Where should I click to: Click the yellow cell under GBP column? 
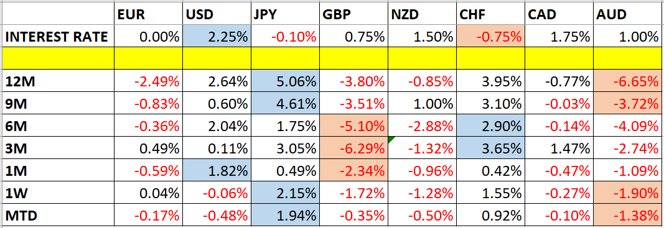(x=353, y=58)
